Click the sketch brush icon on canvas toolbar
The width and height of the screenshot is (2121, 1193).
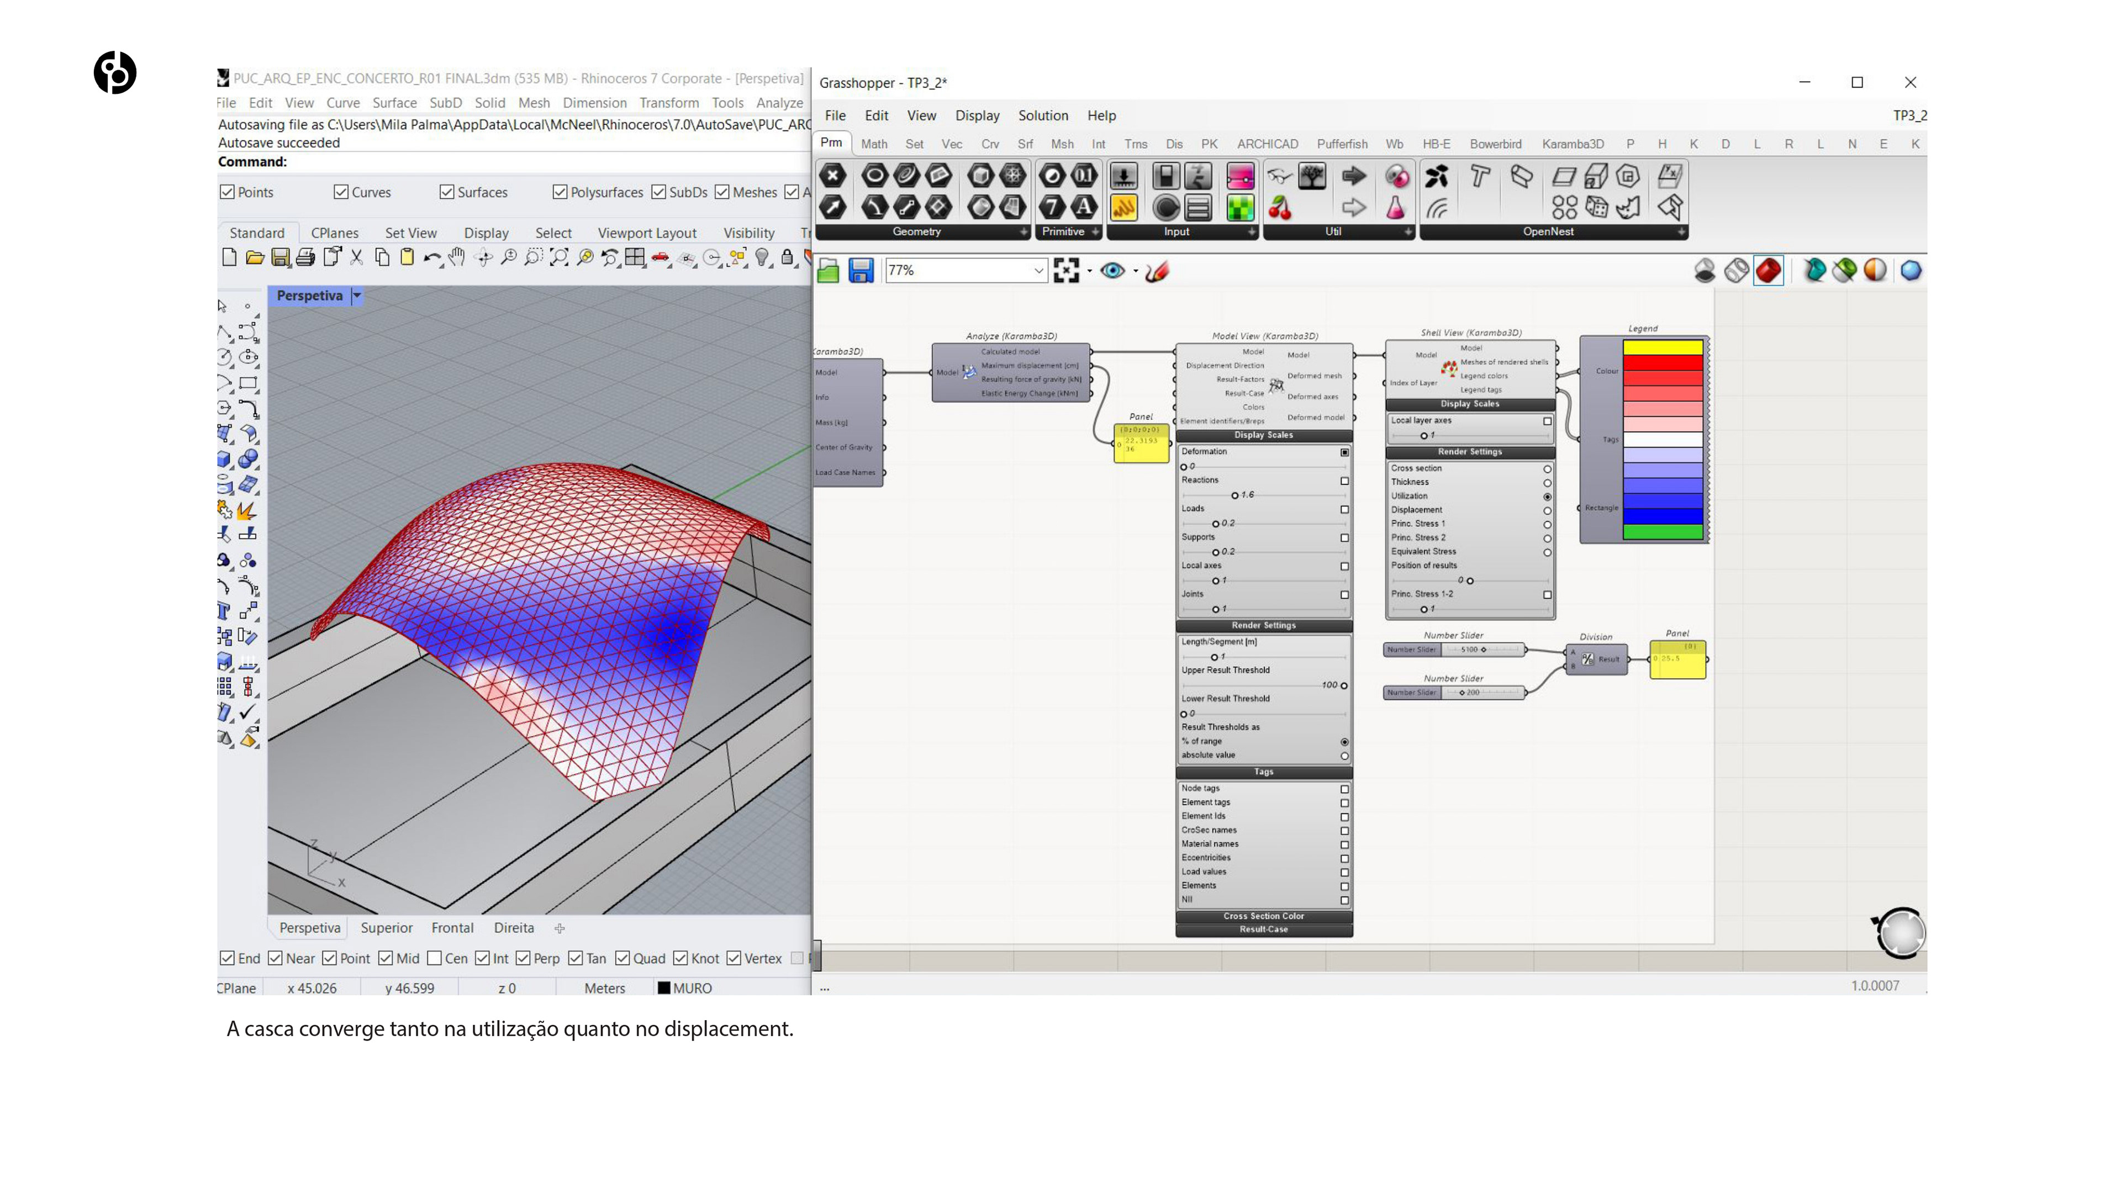coord(1157,271)
